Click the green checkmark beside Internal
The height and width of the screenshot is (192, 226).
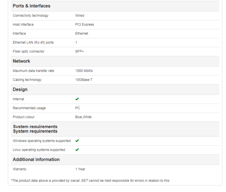[77, 99]
